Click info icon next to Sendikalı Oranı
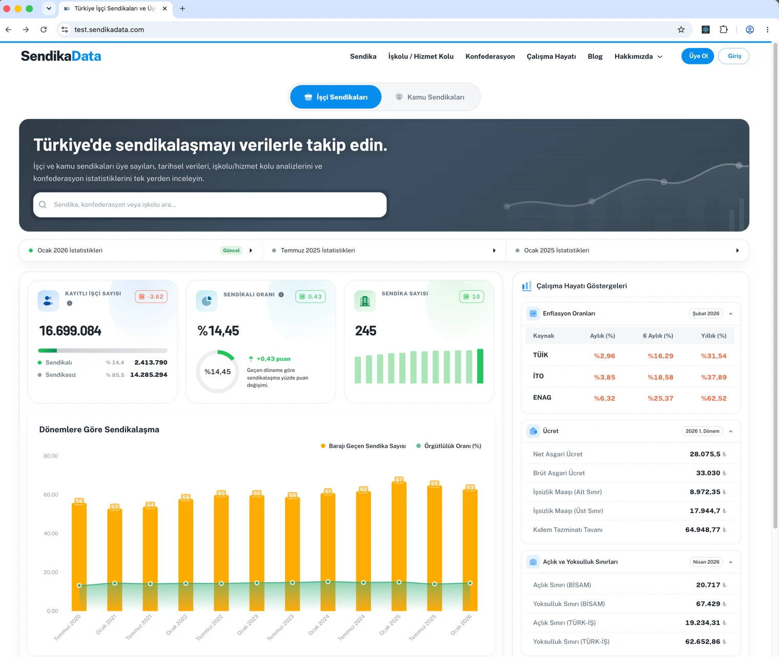 (281, 295)
